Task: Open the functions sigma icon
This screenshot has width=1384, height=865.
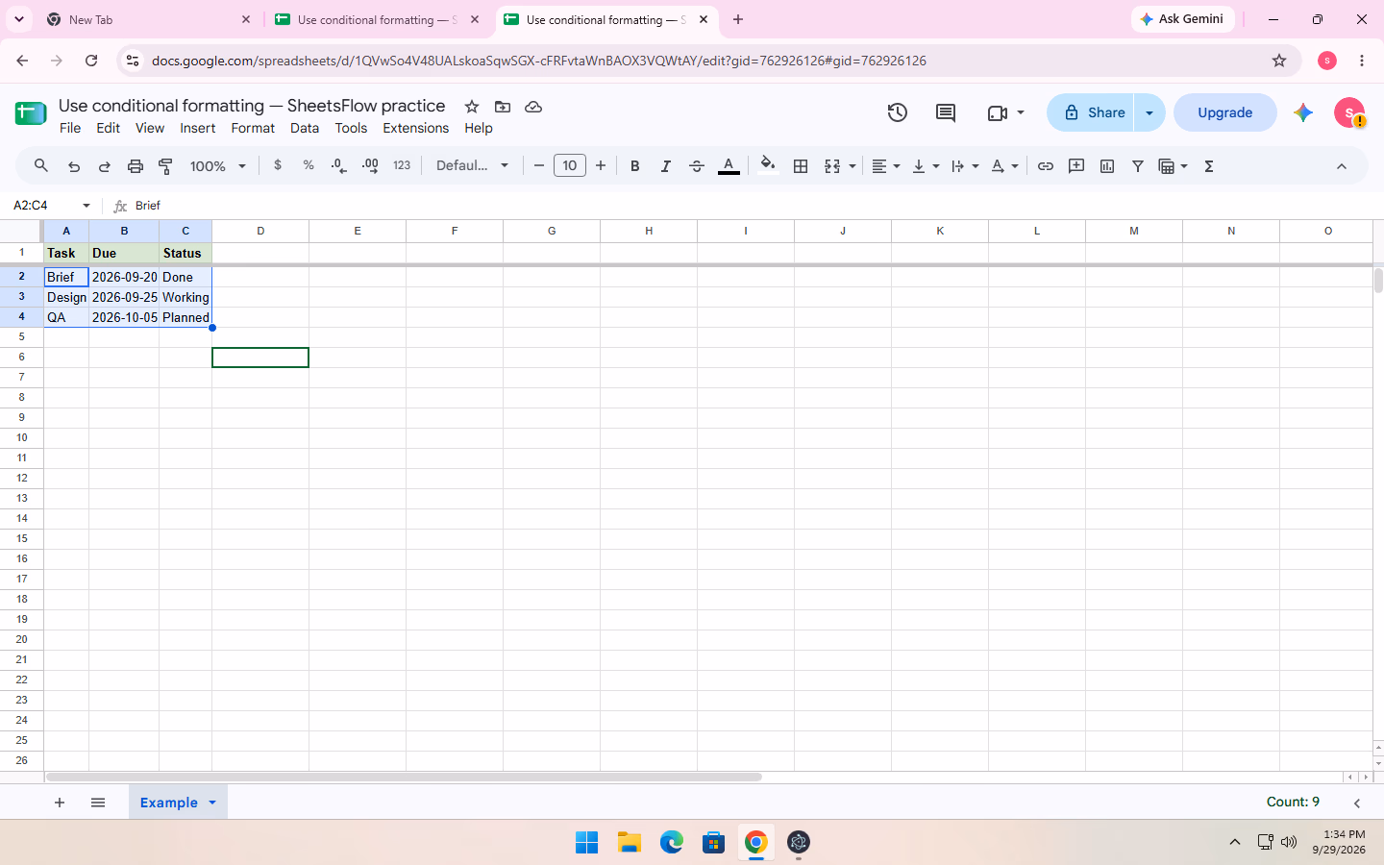Action: click(1209, 166)
